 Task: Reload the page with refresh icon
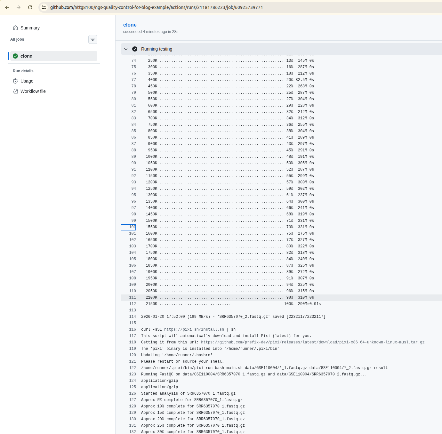pyautogui.click(x=30, y=7)
